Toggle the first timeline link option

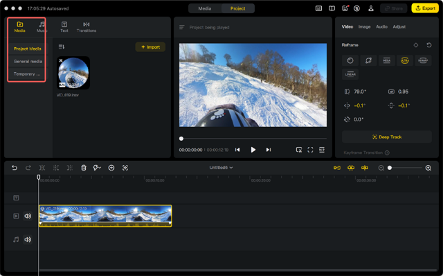point(337,168)
